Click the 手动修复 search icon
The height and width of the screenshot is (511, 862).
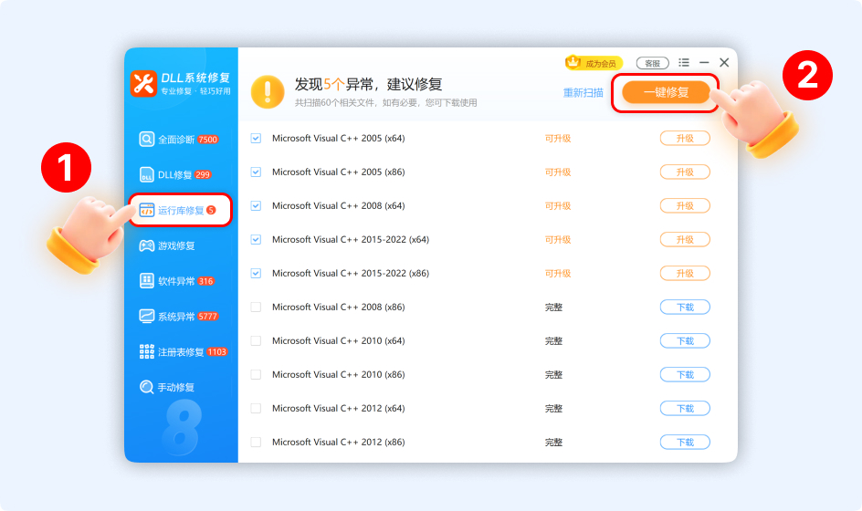point(146,387)
